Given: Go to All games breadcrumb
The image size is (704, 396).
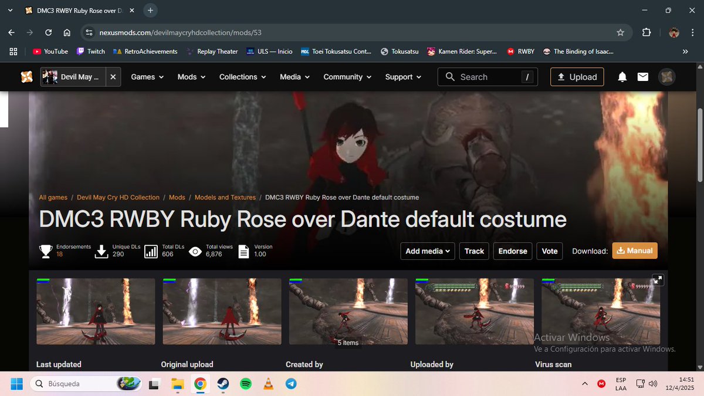Looking at the screenshot, I should (x=53, y=198).
